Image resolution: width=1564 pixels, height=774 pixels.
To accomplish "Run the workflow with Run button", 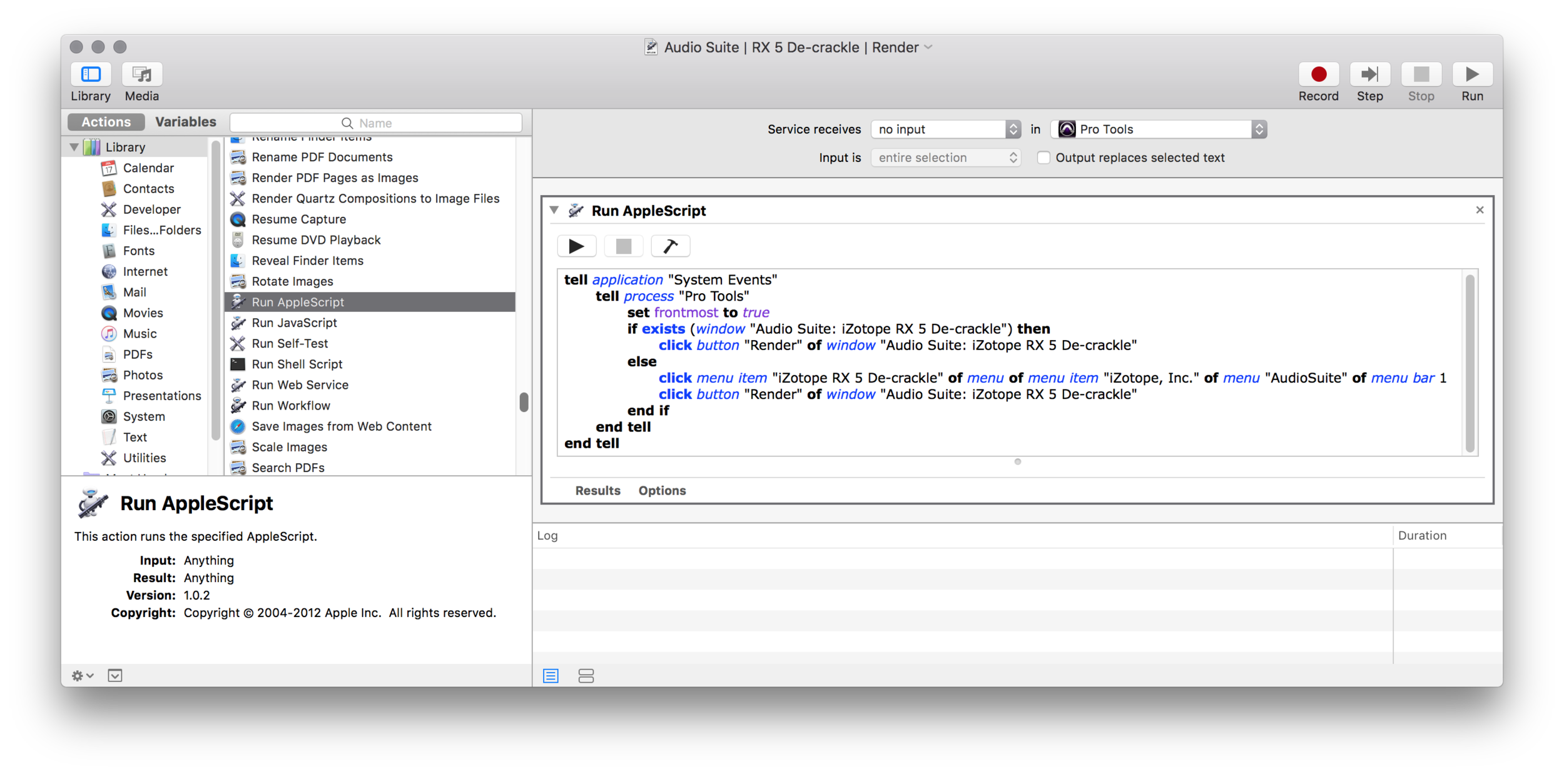I will tap(1472, 74).
